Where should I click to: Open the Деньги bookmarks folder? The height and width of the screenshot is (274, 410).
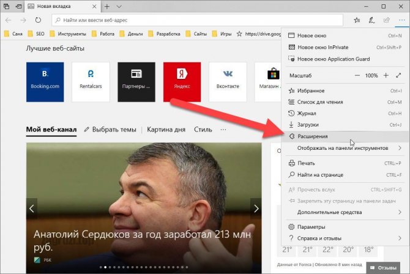(132, 34)
